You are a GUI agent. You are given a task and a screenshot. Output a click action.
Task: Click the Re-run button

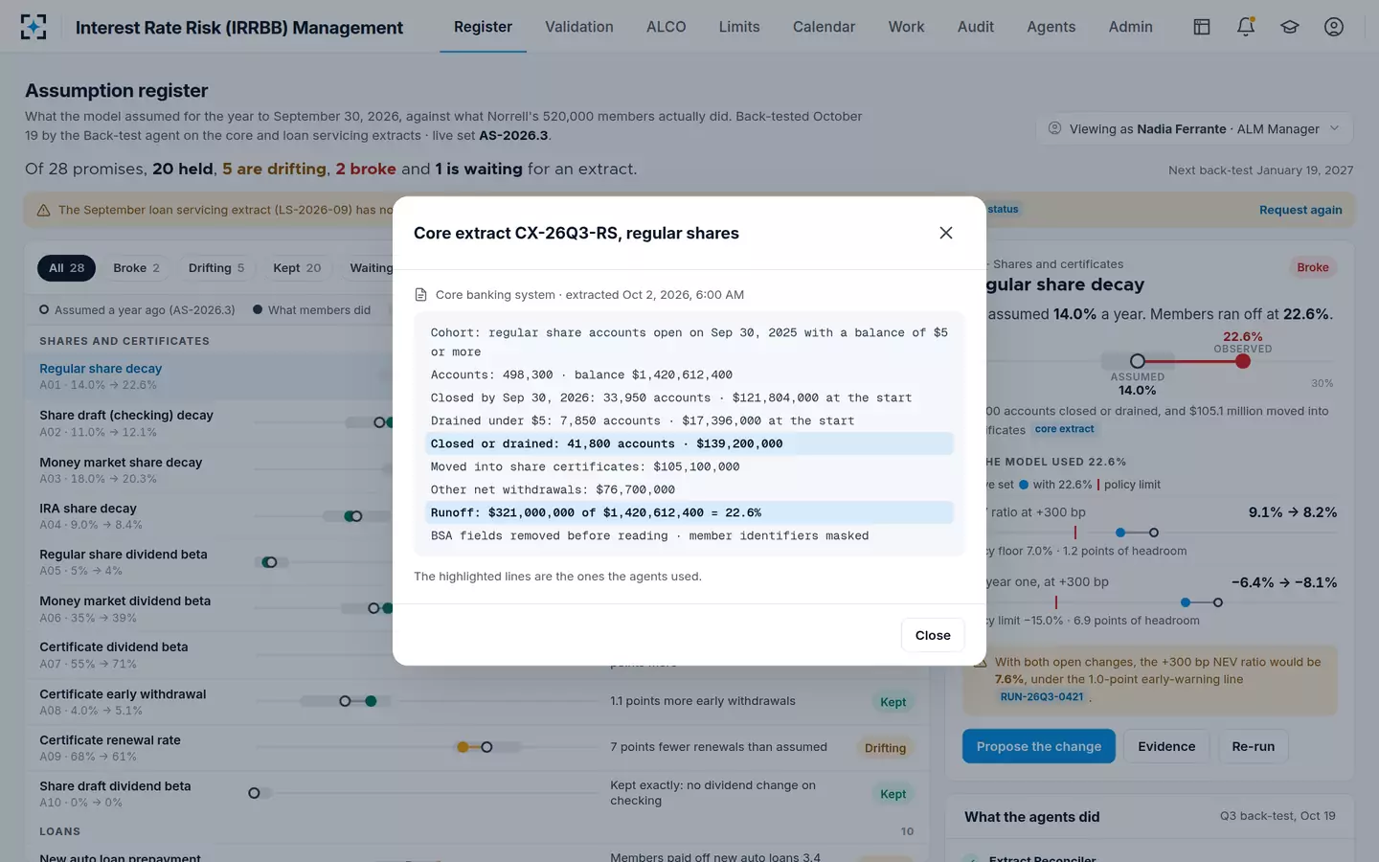(1254, 746)
